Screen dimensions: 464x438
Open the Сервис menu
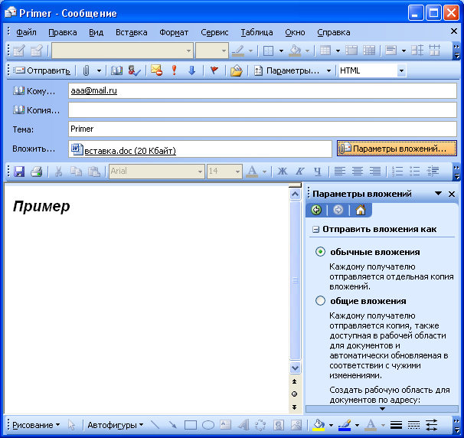tap(214, 32)
